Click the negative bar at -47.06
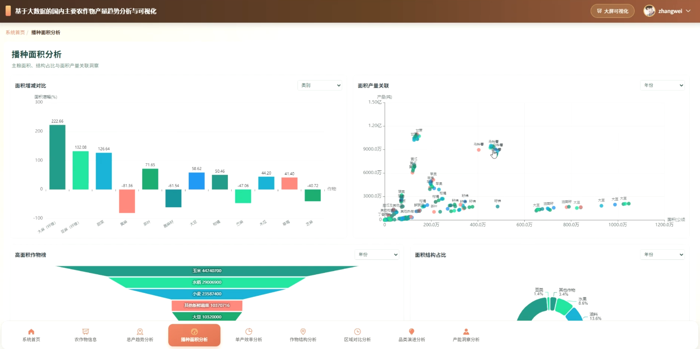Screen dimensions: 700x349 pyautogui.click(x=243, y=196)
